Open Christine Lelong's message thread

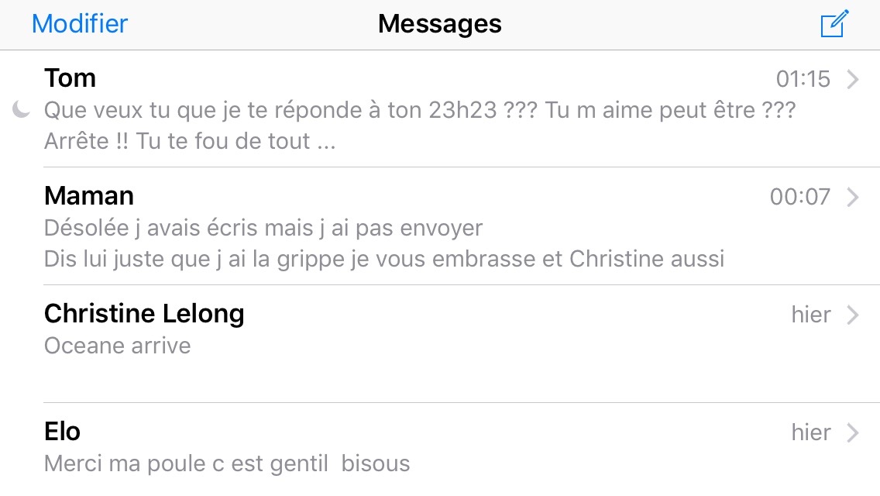[x=144, y=314]
